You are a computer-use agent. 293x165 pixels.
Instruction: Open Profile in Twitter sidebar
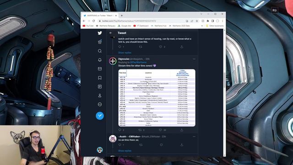tap(100, 96)
